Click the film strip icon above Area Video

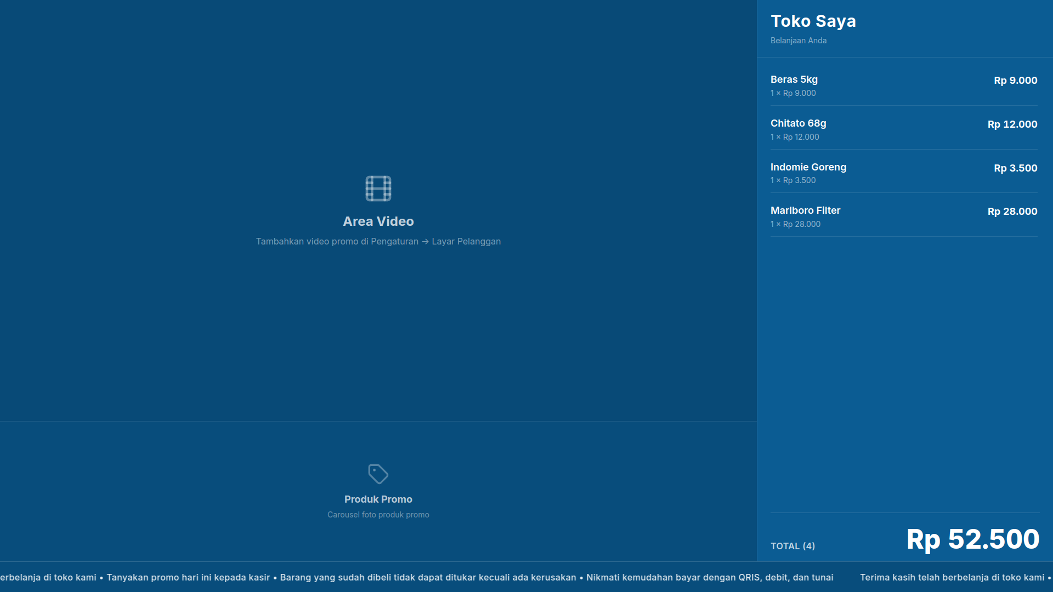[378, 189]
